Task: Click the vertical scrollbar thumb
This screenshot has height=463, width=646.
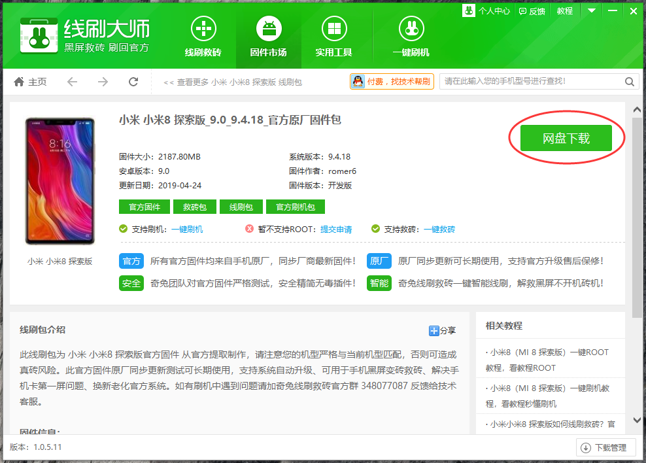Action: pos(637,218)
